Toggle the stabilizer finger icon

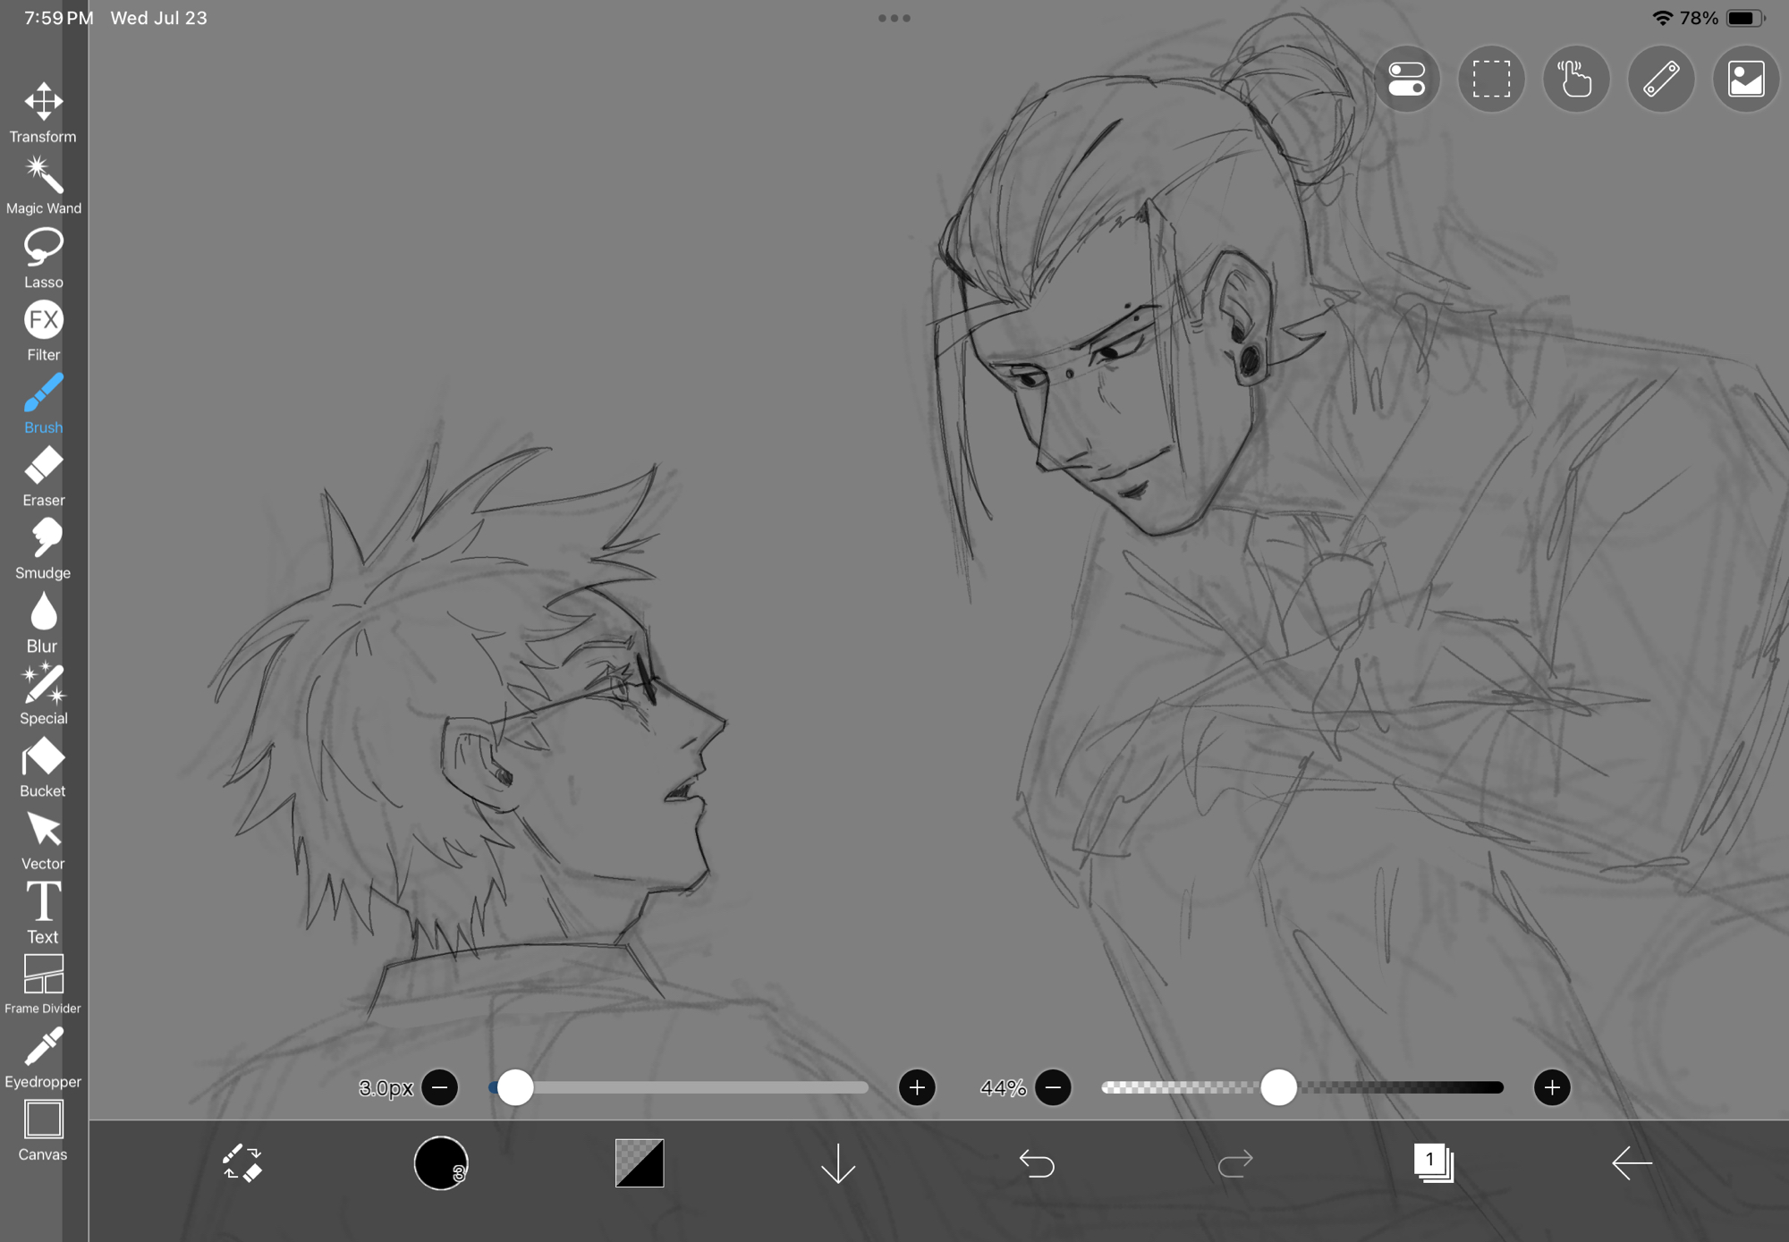(x=1576, y=79)
